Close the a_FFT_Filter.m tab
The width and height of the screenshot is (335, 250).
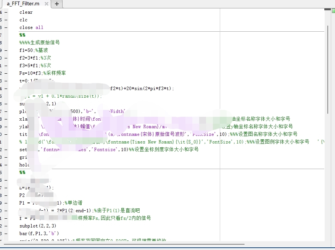pos(47,4)
